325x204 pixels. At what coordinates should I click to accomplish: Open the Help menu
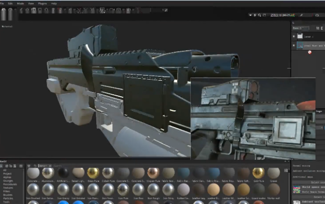[x=54, y=4]
